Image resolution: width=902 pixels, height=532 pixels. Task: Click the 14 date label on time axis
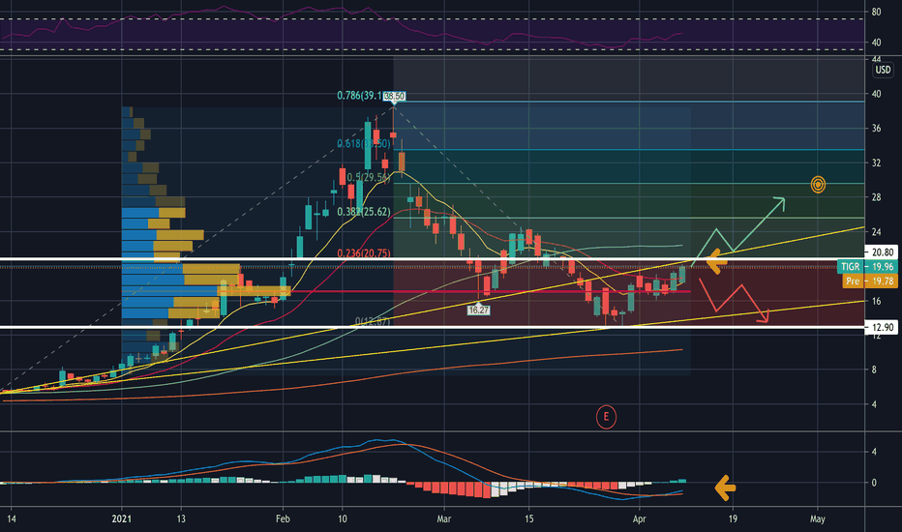[x=11, y=518]
